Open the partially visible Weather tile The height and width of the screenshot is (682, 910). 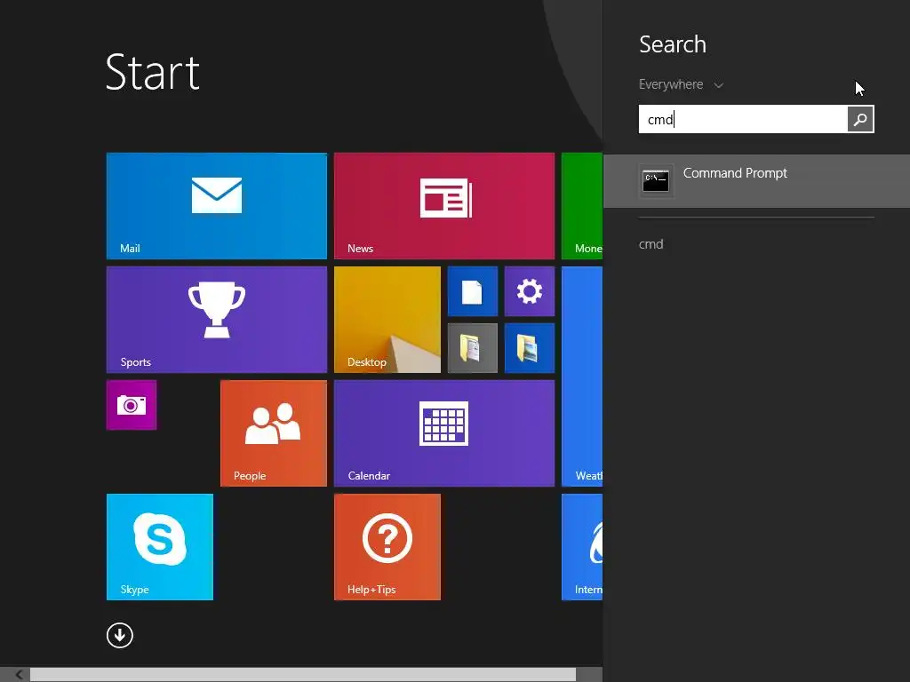[x=582, y=377]
